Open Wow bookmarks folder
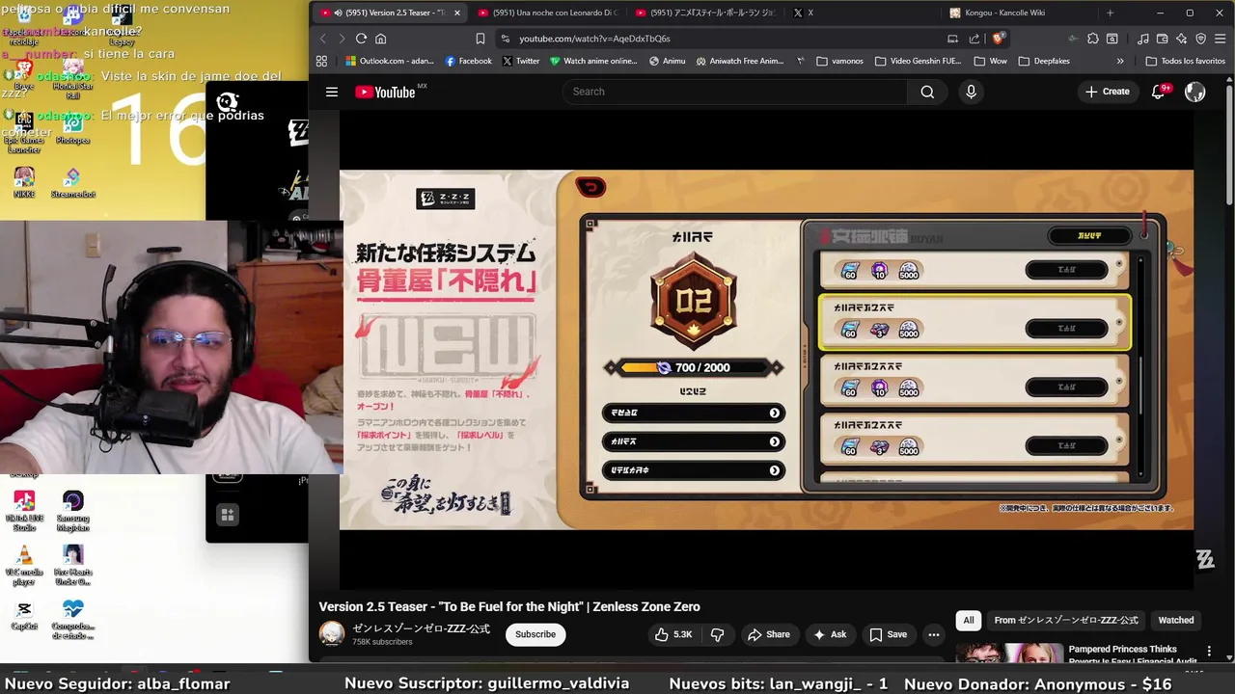The height and width of the screenshot is (694, 1235). [990, 61]
